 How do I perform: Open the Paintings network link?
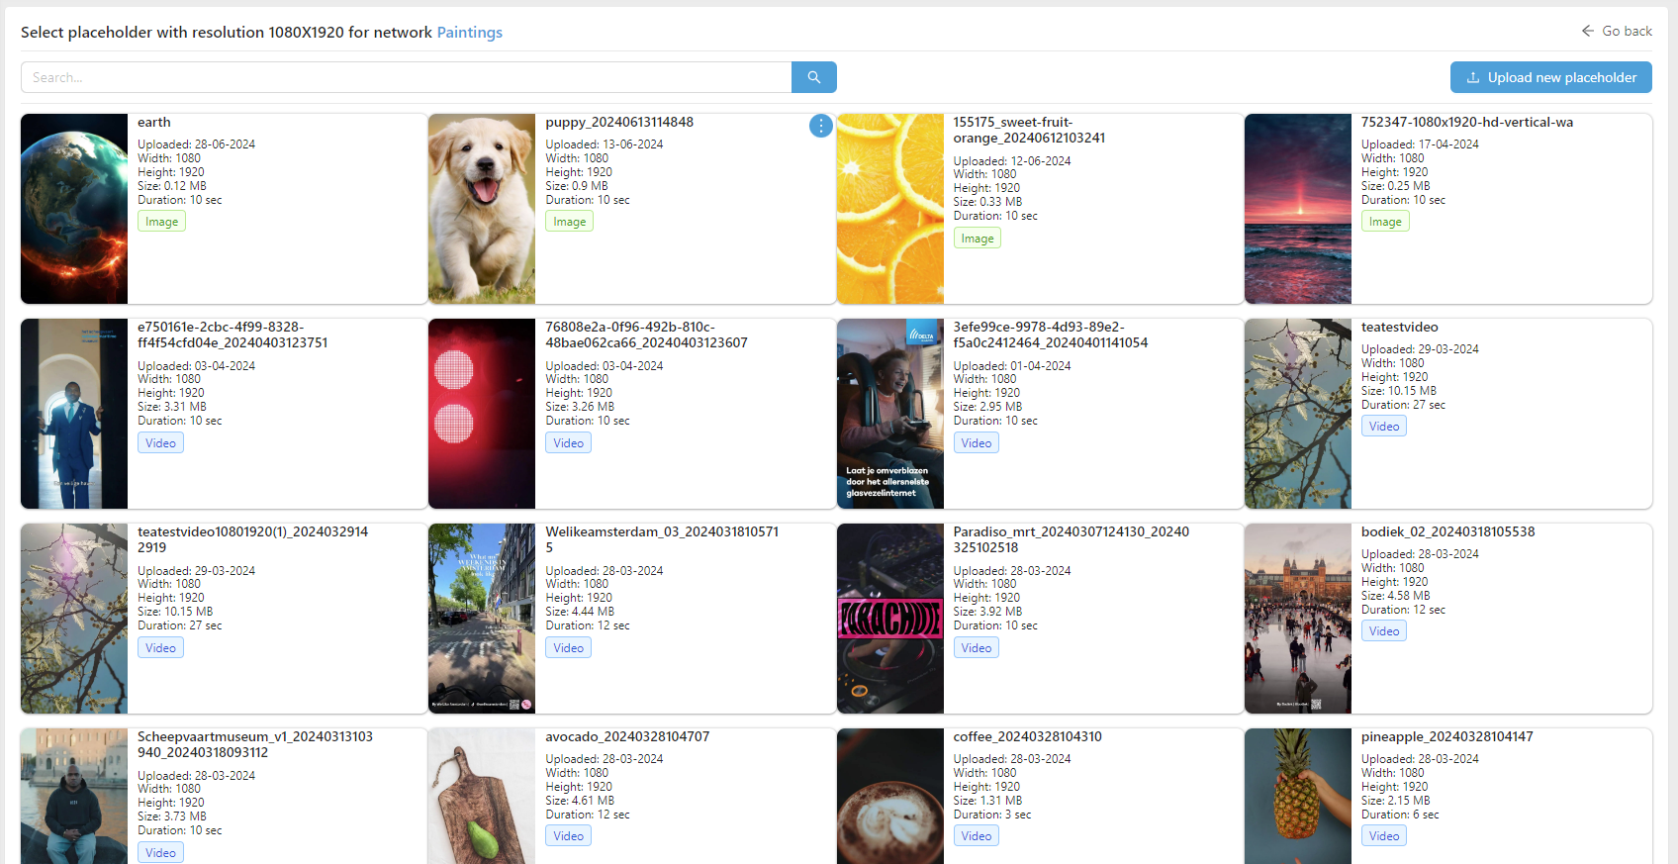click(x=469, y=33)
